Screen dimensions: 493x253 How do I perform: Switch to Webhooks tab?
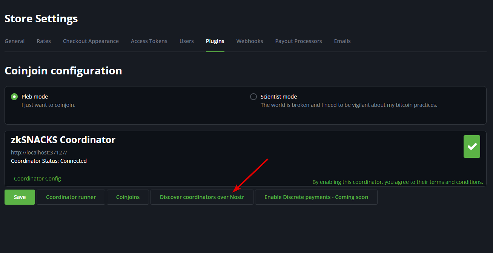[249, 41]
